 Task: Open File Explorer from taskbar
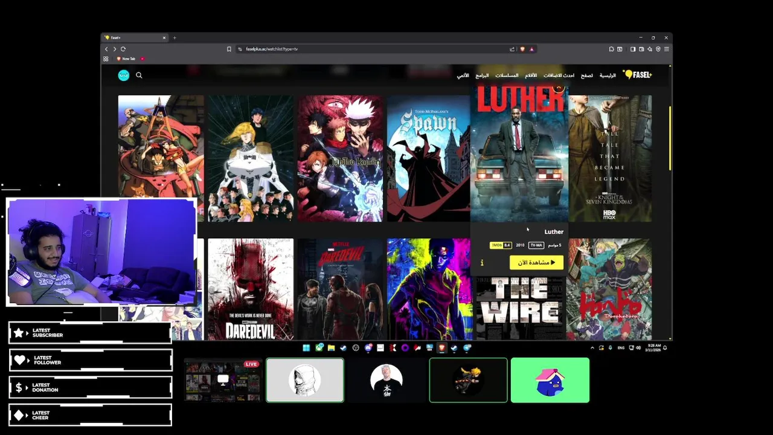(x=331, y=348)
